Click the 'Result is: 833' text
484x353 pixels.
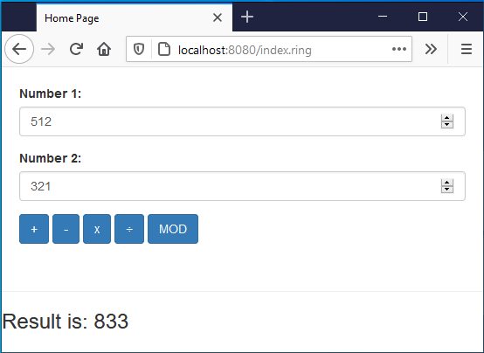coord(66,322)
